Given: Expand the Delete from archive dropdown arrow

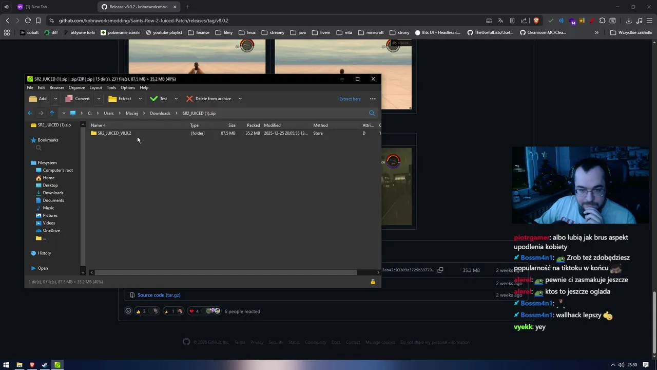Looking at the screenshot, I should point(240,99).
